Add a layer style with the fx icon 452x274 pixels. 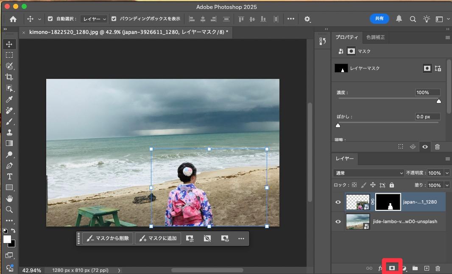pyautogui.click(x=380, y=268)
